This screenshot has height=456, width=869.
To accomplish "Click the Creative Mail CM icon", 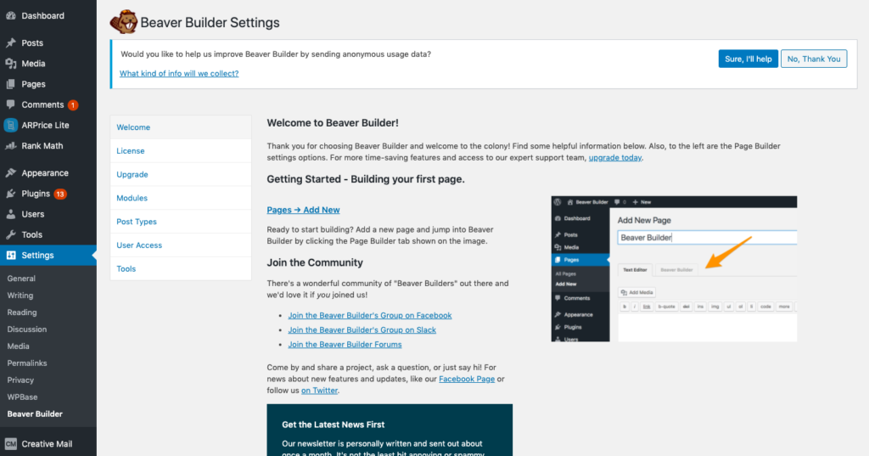I will click(x=10, y=443).
